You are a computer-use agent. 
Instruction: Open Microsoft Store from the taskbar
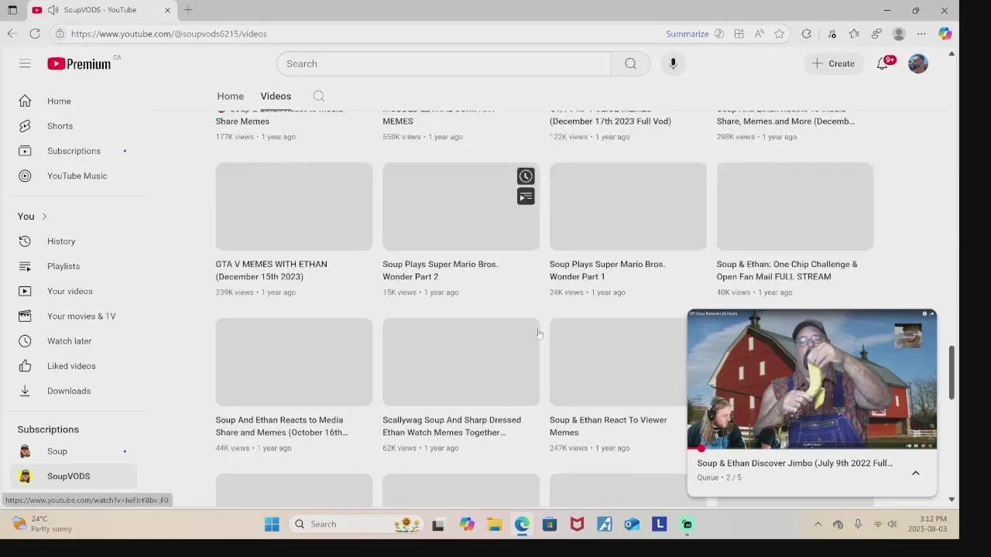pyautogui.click(x=550, y=525)
